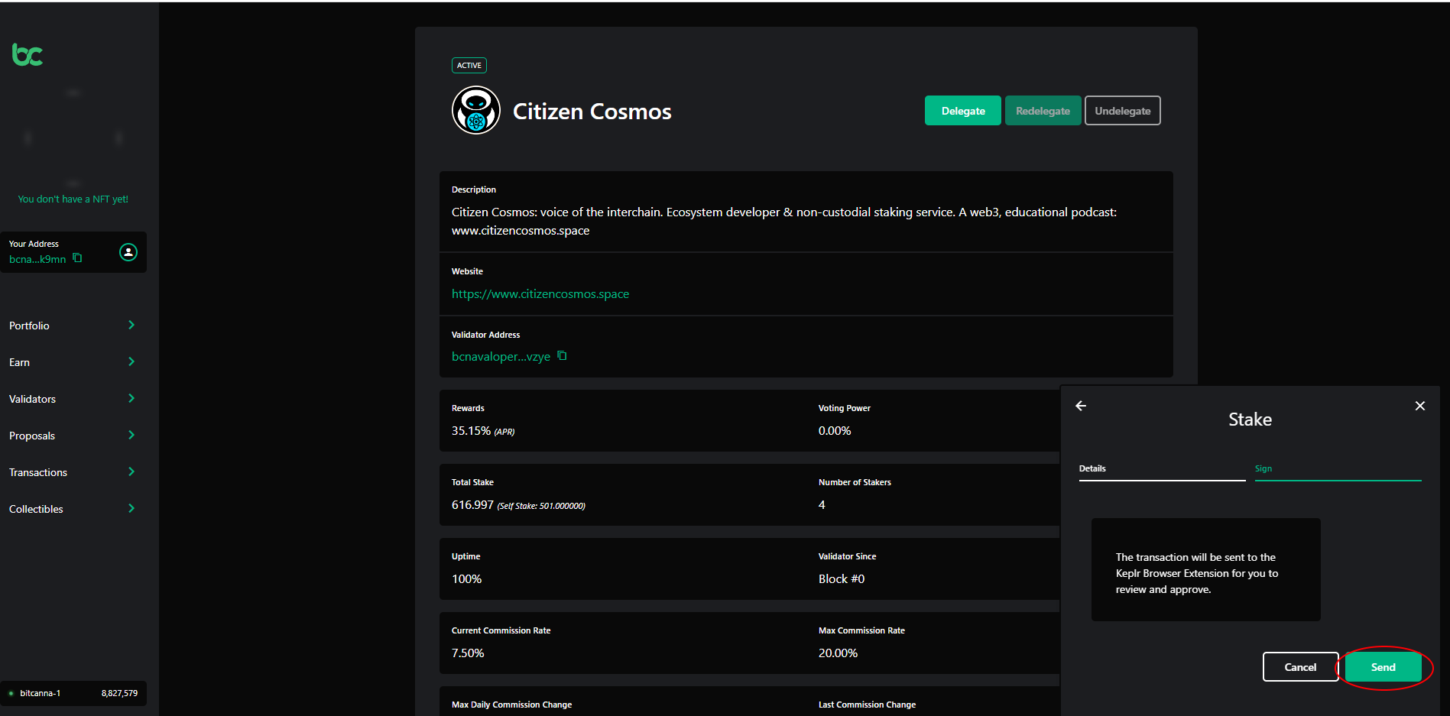The width and height of the screenshot is (1450, 716).
Task: Click the bcnavaloper...vzye validator address
Action: tap(501, 356)
